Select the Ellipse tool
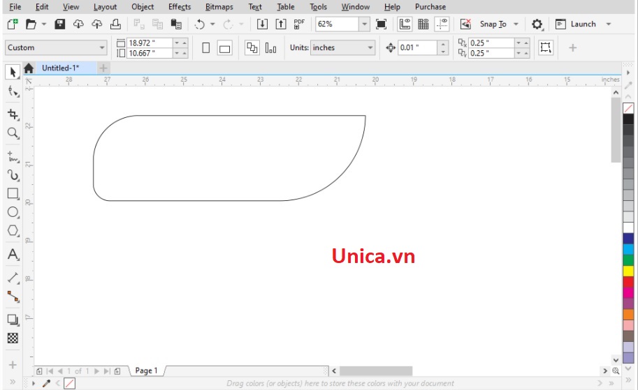The width and height of the screenshot is (638, 390). [x=13, y=212]
